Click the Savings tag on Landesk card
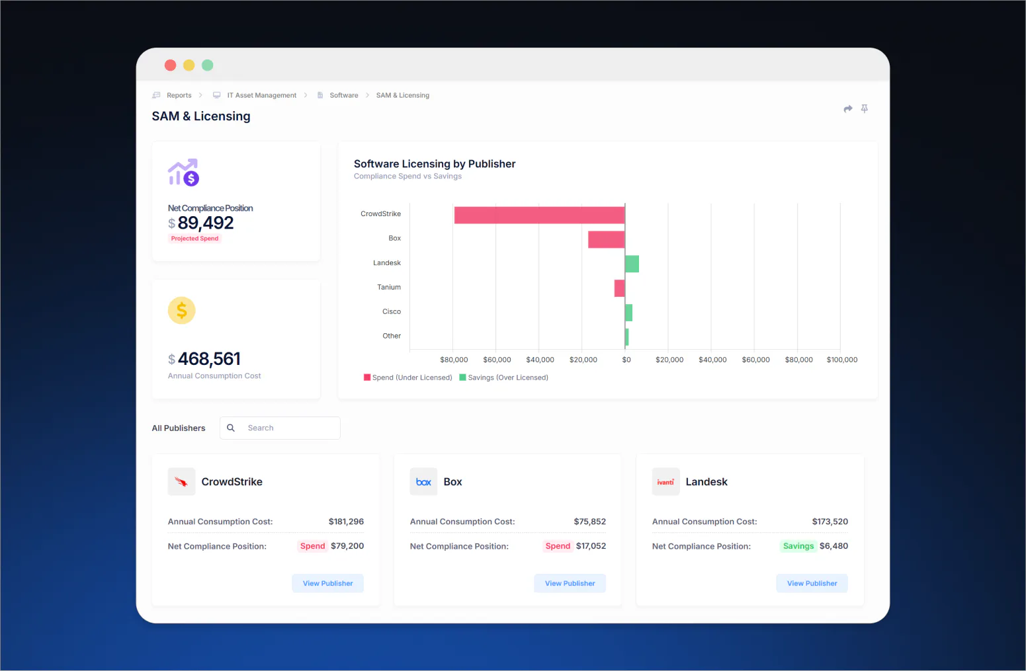 click(x=798, y=546)
